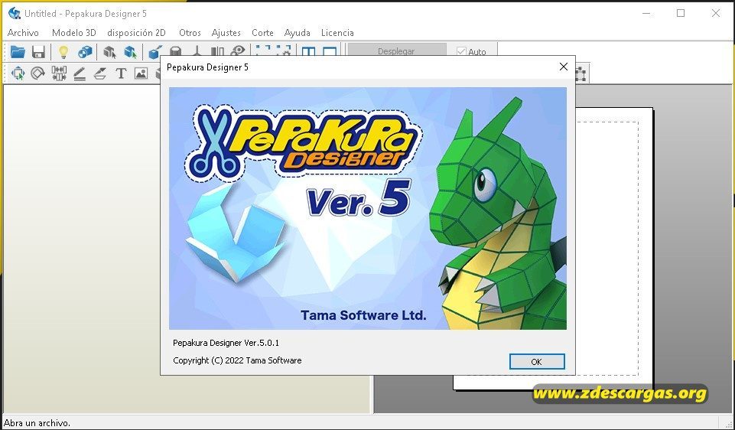Click the blue cube with pen icon
Viewport: 735px width, 430px height.
click(x=154, y=51)
